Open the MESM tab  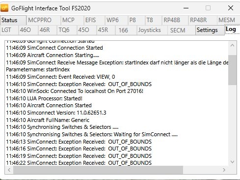(x=228, y=20)
